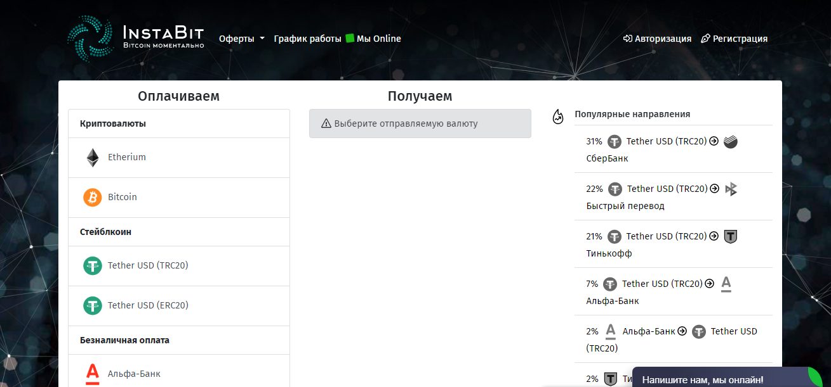Screen dimensions: 831x387
Task: Click the Тинькофф shield icon in 21% row
Action: click(x=731, y=237)
